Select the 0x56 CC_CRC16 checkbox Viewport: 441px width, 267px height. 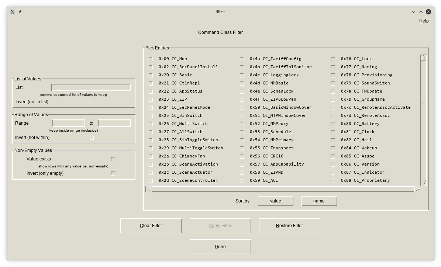coord(242,156)
